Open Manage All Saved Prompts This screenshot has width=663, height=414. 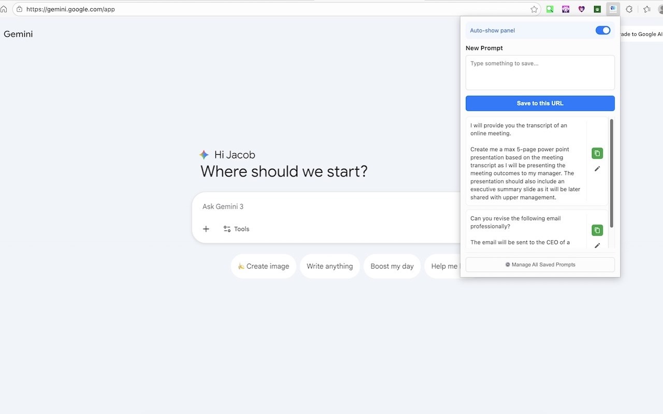pos(540,264)
